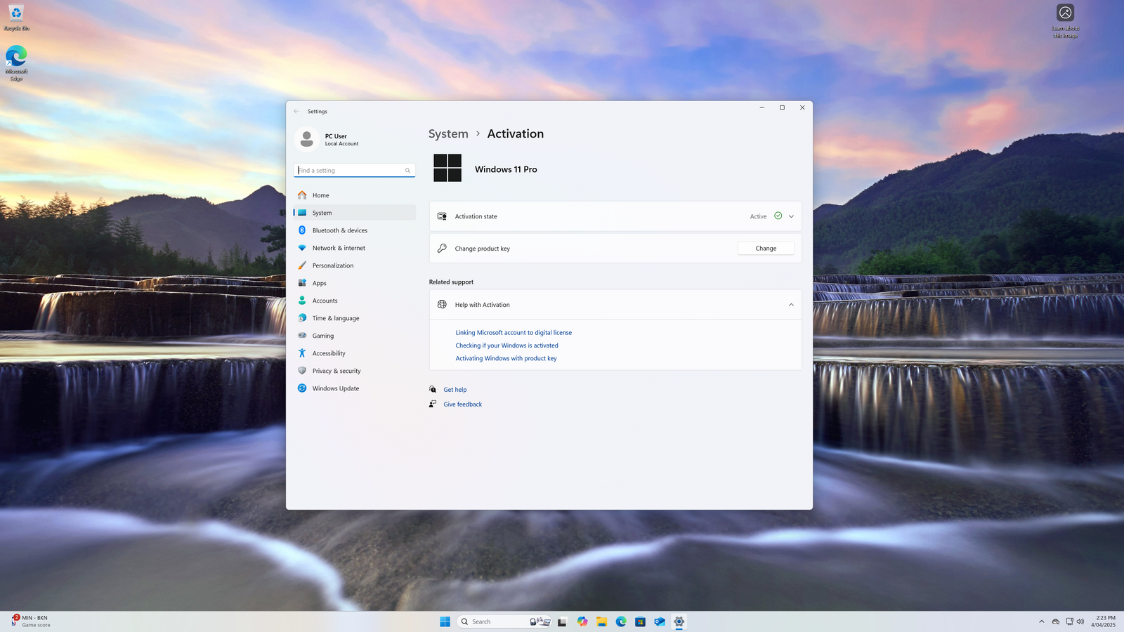Open Accessibility settings page

pos(354,353)
